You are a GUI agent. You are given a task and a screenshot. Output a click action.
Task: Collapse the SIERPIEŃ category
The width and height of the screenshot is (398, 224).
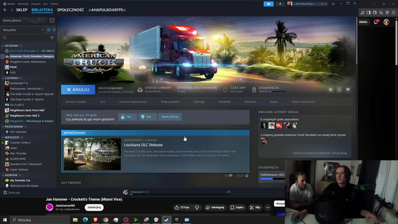tap(3, 175)
